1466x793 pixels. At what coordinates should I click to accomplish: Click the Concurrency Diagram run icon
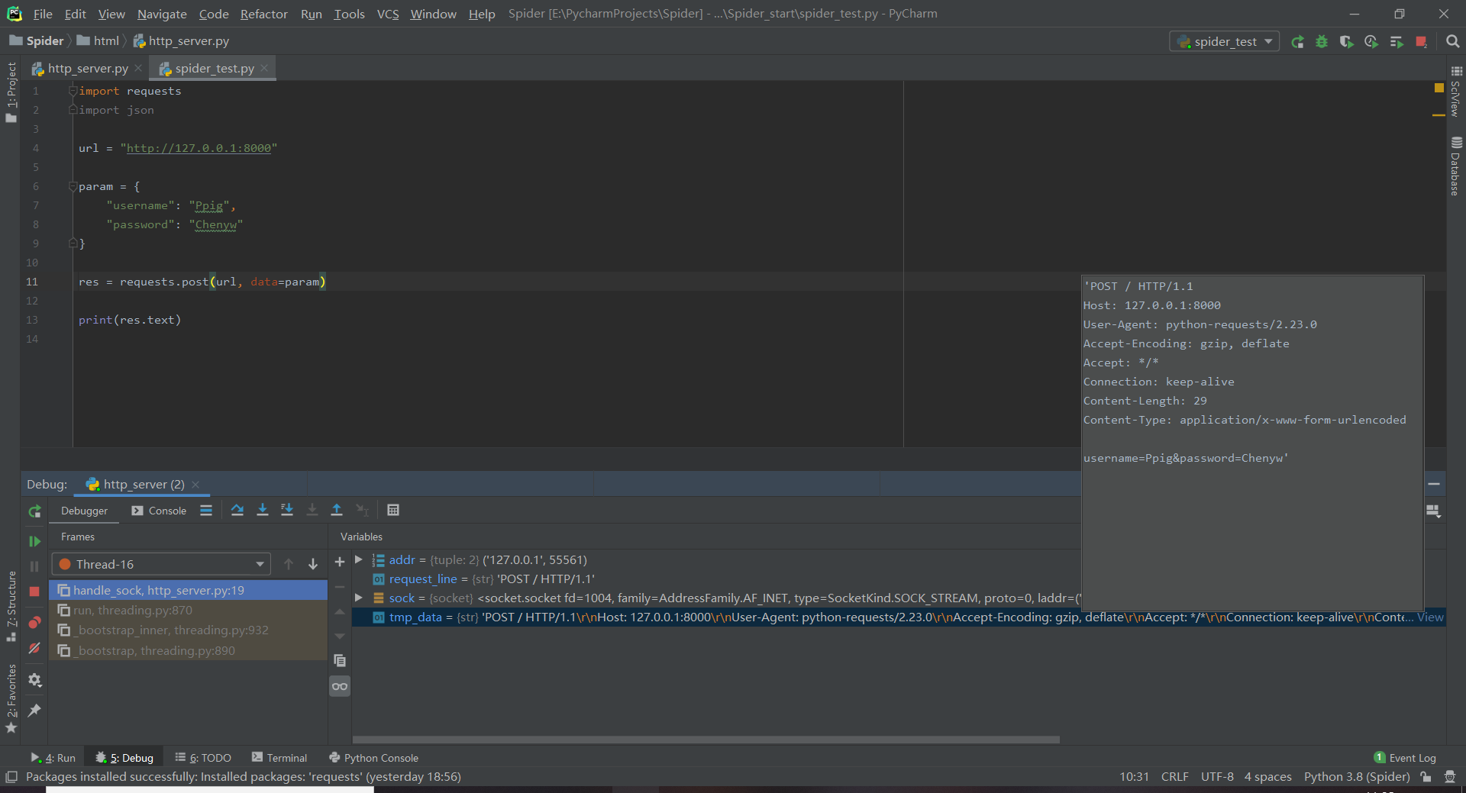pos(1397,42)
